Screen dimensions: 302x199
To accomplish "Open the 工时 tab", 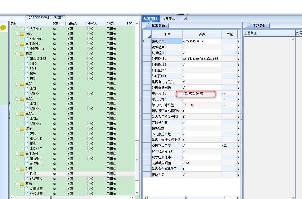I will 184,18.
